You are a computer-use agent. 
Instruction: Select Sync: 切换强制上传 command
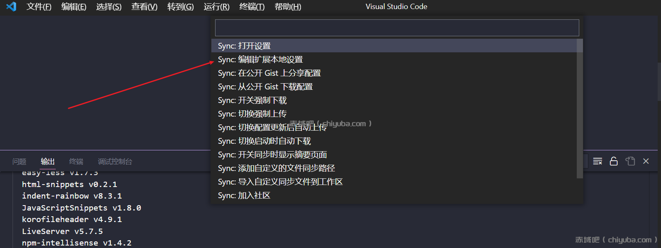coord(394,114)
